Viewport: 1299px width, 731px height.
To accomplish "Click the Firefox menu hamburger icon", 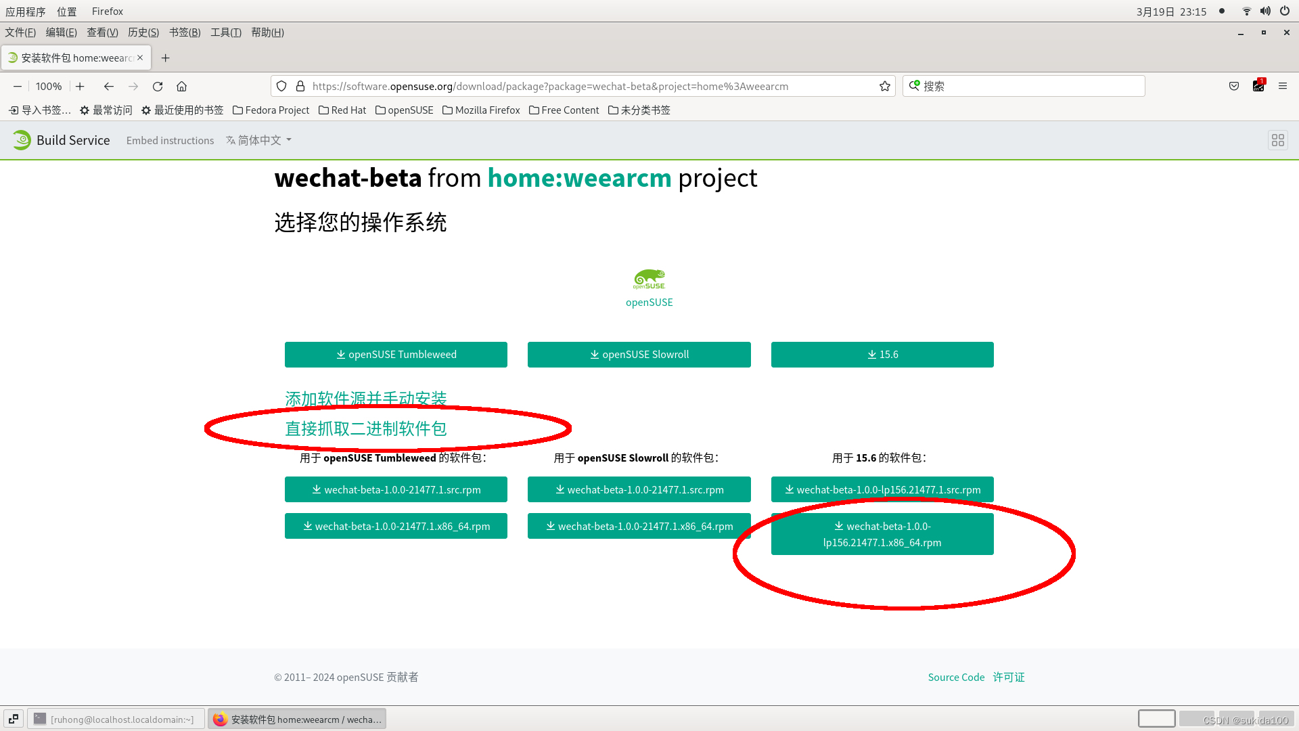I will pos(1283,86).
